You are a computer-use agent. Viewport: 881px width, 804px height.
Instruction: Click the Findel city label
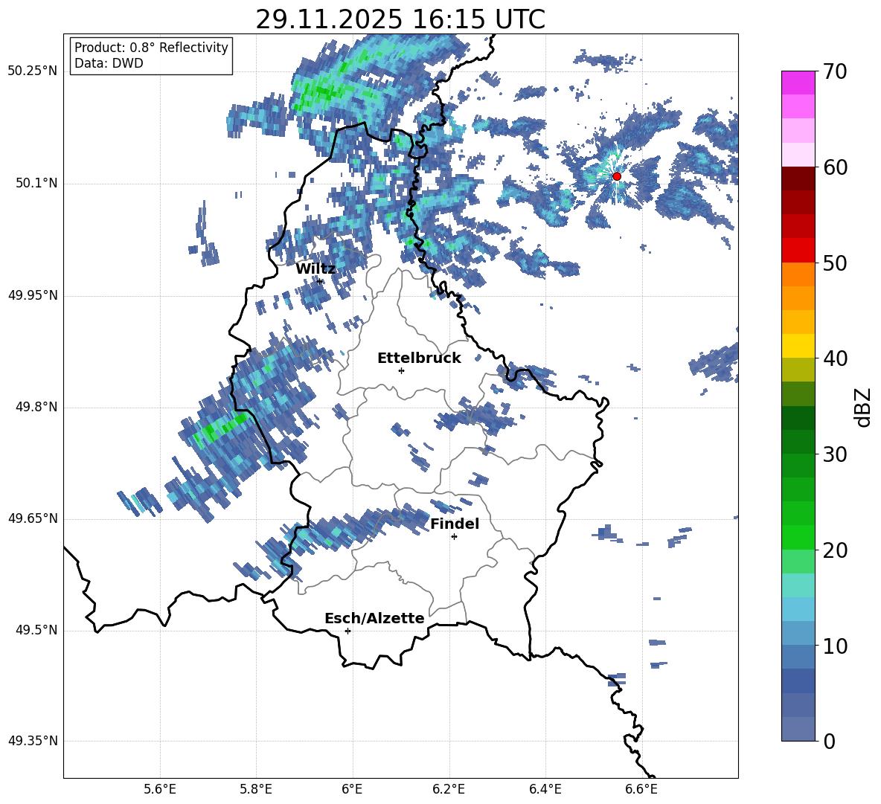[455, 524]
